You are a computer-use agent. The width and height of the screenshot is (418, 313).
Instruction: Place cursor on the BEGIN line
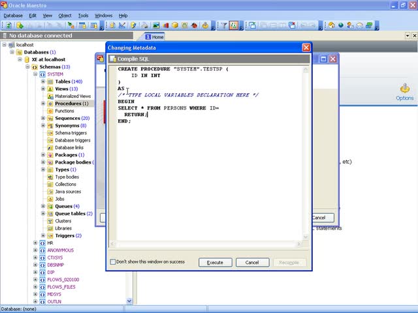point(126,102)
